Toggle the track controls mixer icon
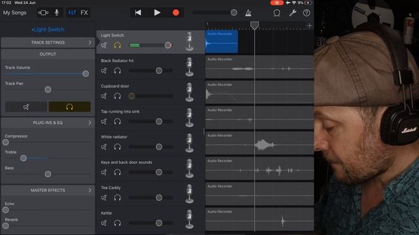419x235 pixels. [72, 12]
